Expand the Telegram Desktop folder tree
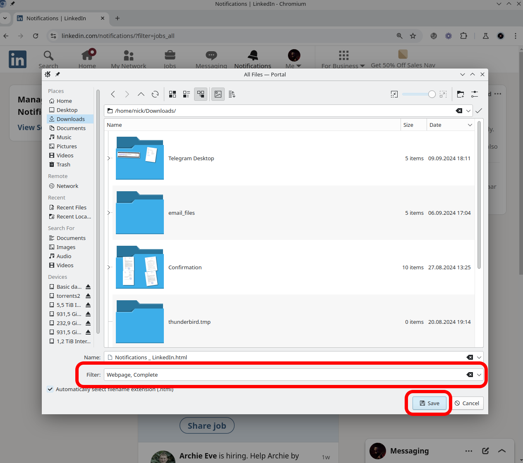The image size is (523, 463). point(109,158)
